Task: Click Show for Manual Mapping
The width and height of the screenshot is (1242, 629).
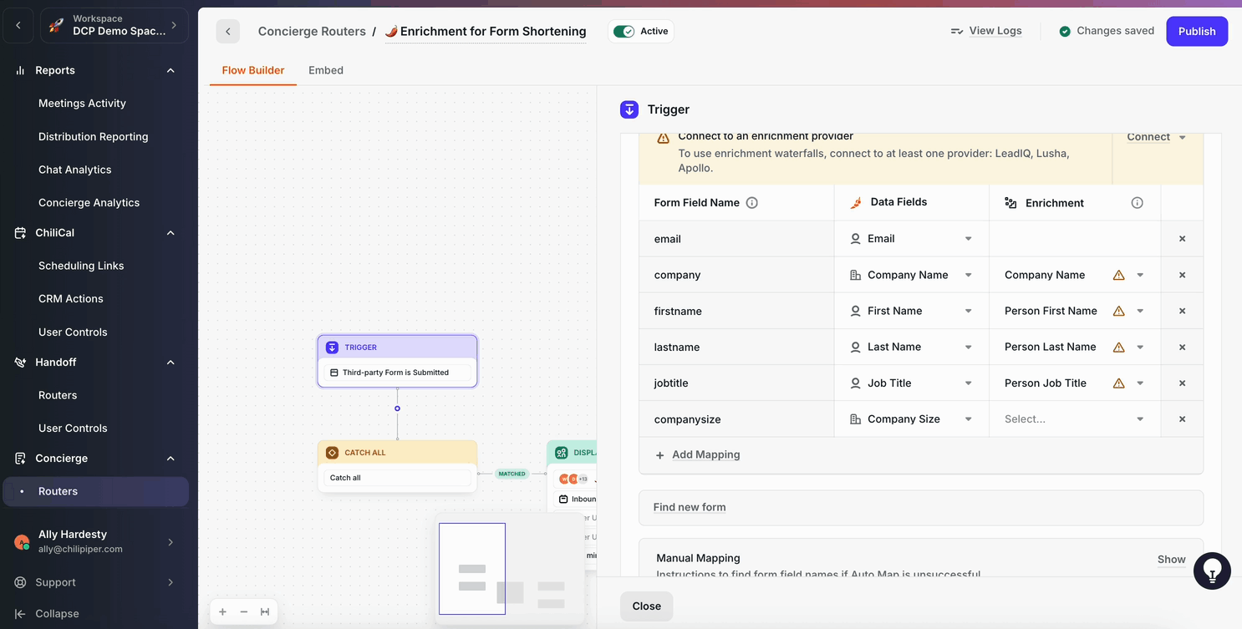Action: pos(1171,560)
